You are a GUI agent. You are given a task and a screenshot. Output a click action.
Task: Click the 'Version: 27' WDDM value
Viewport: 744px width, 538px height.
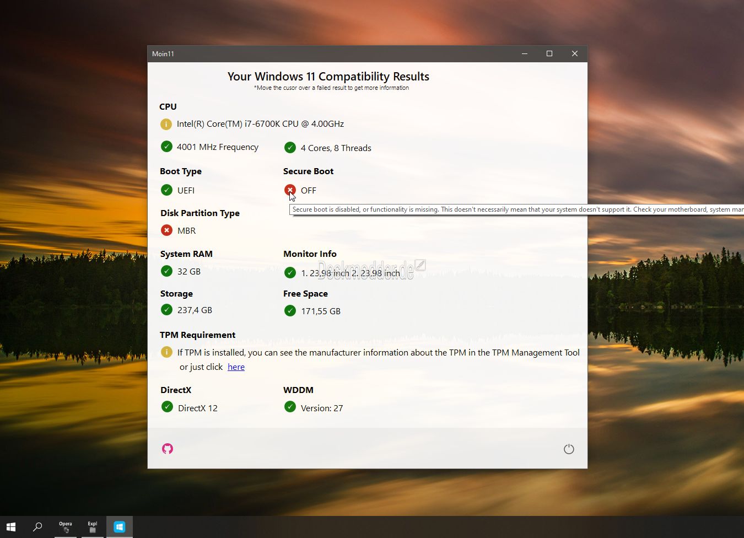click(322, 408)
